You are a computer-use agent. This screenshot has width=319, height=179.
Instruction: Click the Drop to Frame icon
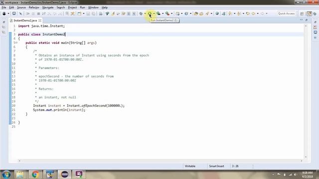[67, 13]
